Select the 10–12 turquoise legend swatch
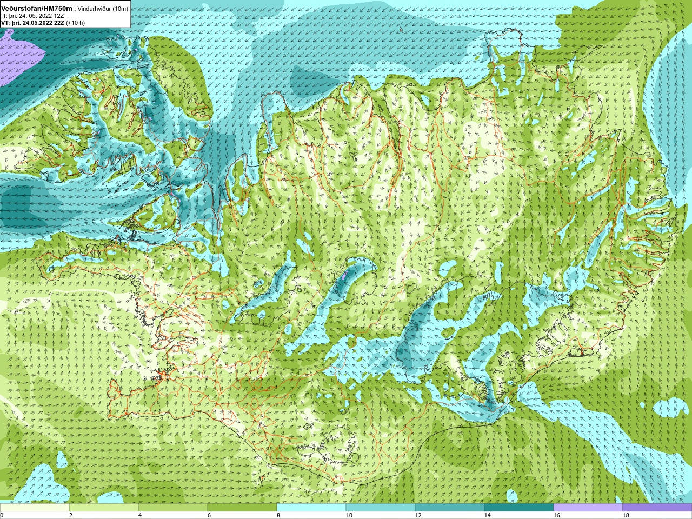This screenshot has height=519, width=692. pyautogui.click(x=381, y=508)
